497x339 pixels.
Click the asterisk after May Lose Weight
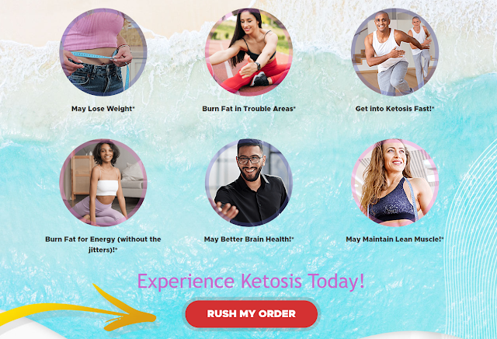tap(134, 108)
